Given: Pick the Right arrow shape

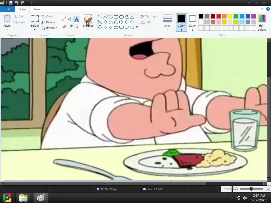Looking at the screenshot, I should pos(121,22).
